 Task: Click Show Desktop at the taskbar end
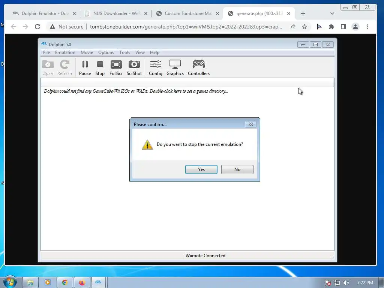[x=381, y=283]
